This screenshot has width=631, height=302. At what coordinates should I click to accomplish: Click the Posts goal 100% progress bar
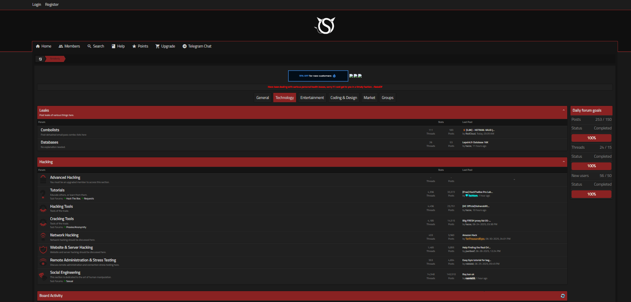point(591,138)
